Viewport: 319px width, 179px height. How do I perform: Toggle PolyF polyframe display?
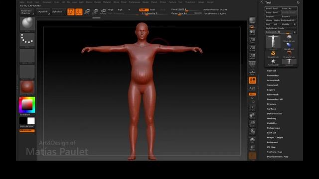click(x=252, y=140)
